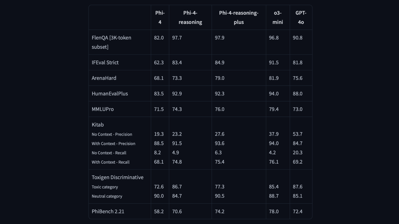
Task: Click the Phi-4-reasoning-plus column header
Action: pyautogui.click(x=239, y=17)
